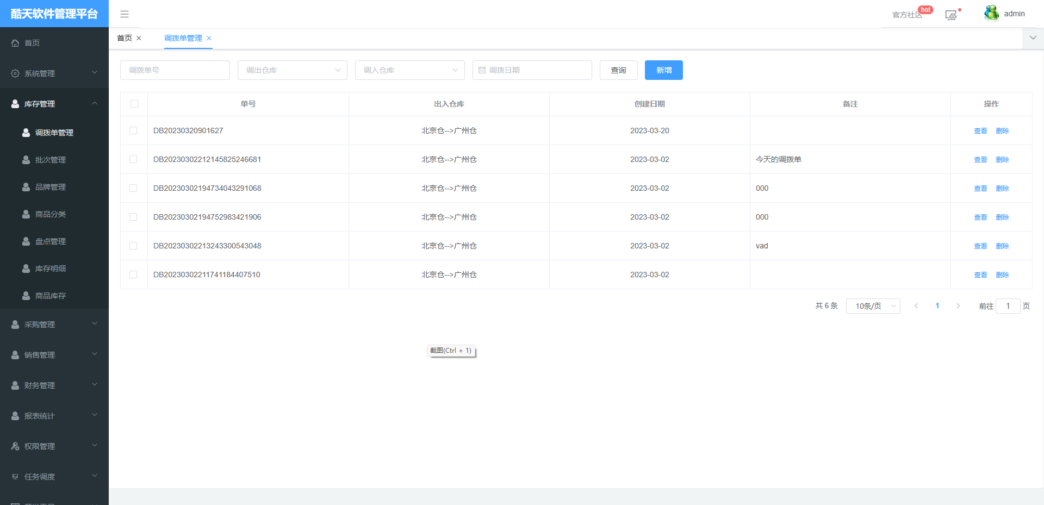1044x505 pixels.
Task: Switch to the 首页 tab
Action: (125, 38)
